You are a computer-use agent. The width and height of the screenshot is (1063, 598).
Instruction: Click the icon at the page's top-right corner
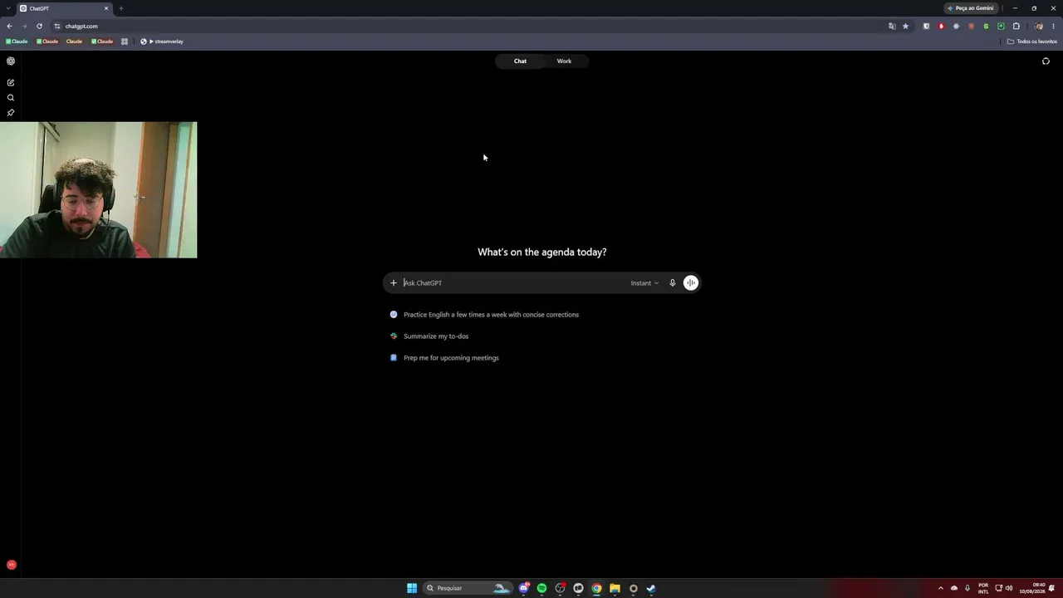click(1046, 61)
